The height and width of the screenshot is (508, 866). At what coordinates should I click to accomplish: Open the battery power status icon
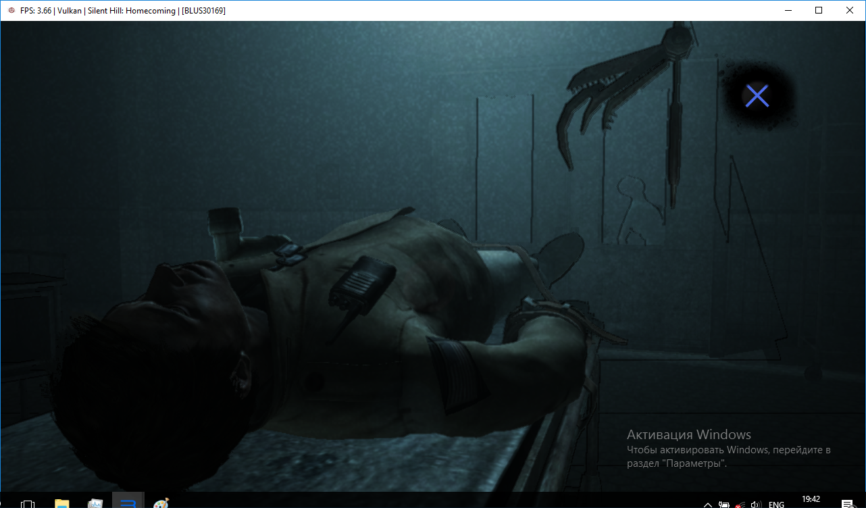[723, 504]
